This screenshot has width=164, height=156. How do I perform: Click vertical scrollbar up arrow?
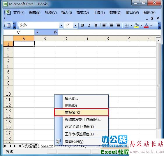[x=158, y=41]
